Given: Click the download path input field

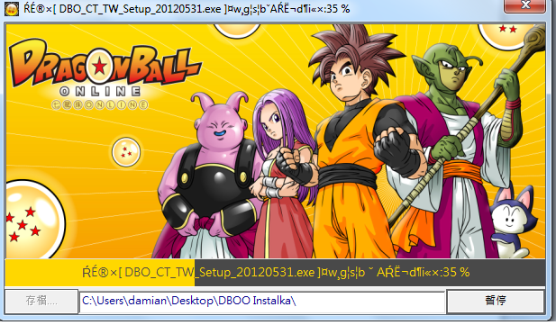Looking at the screenshot, I should coord(262,302).
